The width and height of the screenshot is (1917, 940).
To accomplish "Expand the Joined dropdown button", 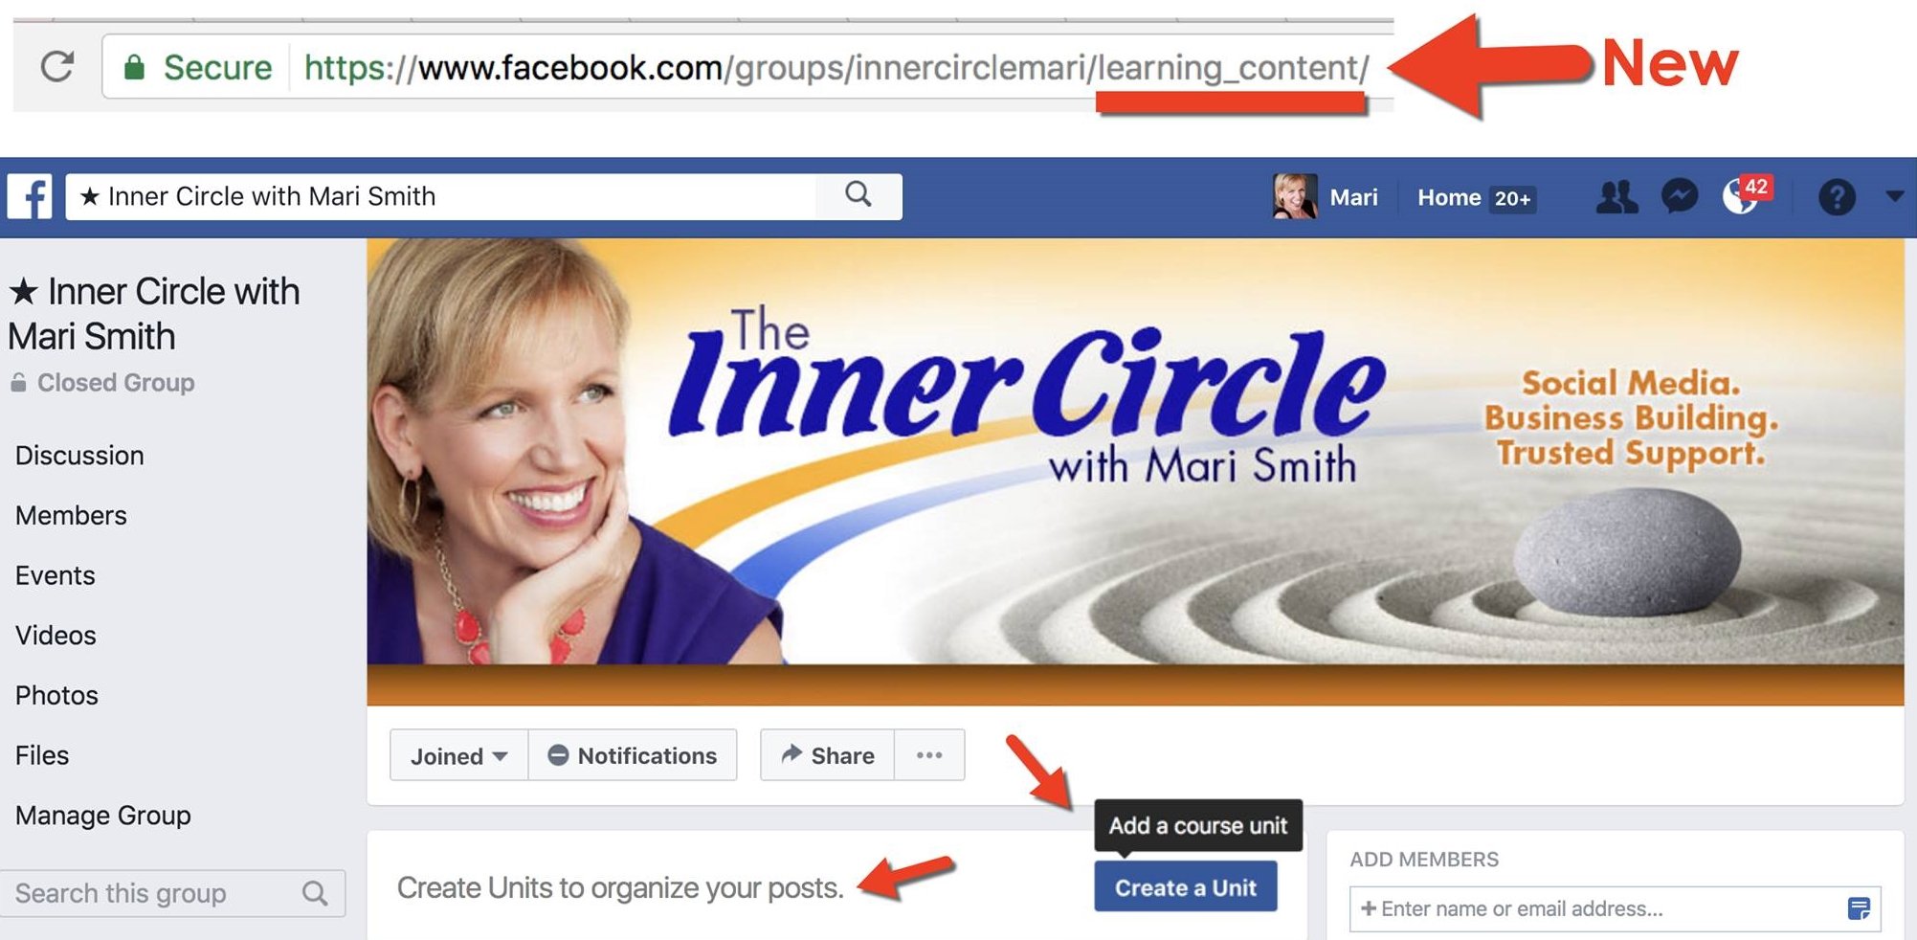I will (x=459, y=755).
